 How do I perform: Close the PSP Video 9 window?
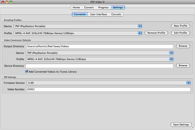(x=3, y=2)
